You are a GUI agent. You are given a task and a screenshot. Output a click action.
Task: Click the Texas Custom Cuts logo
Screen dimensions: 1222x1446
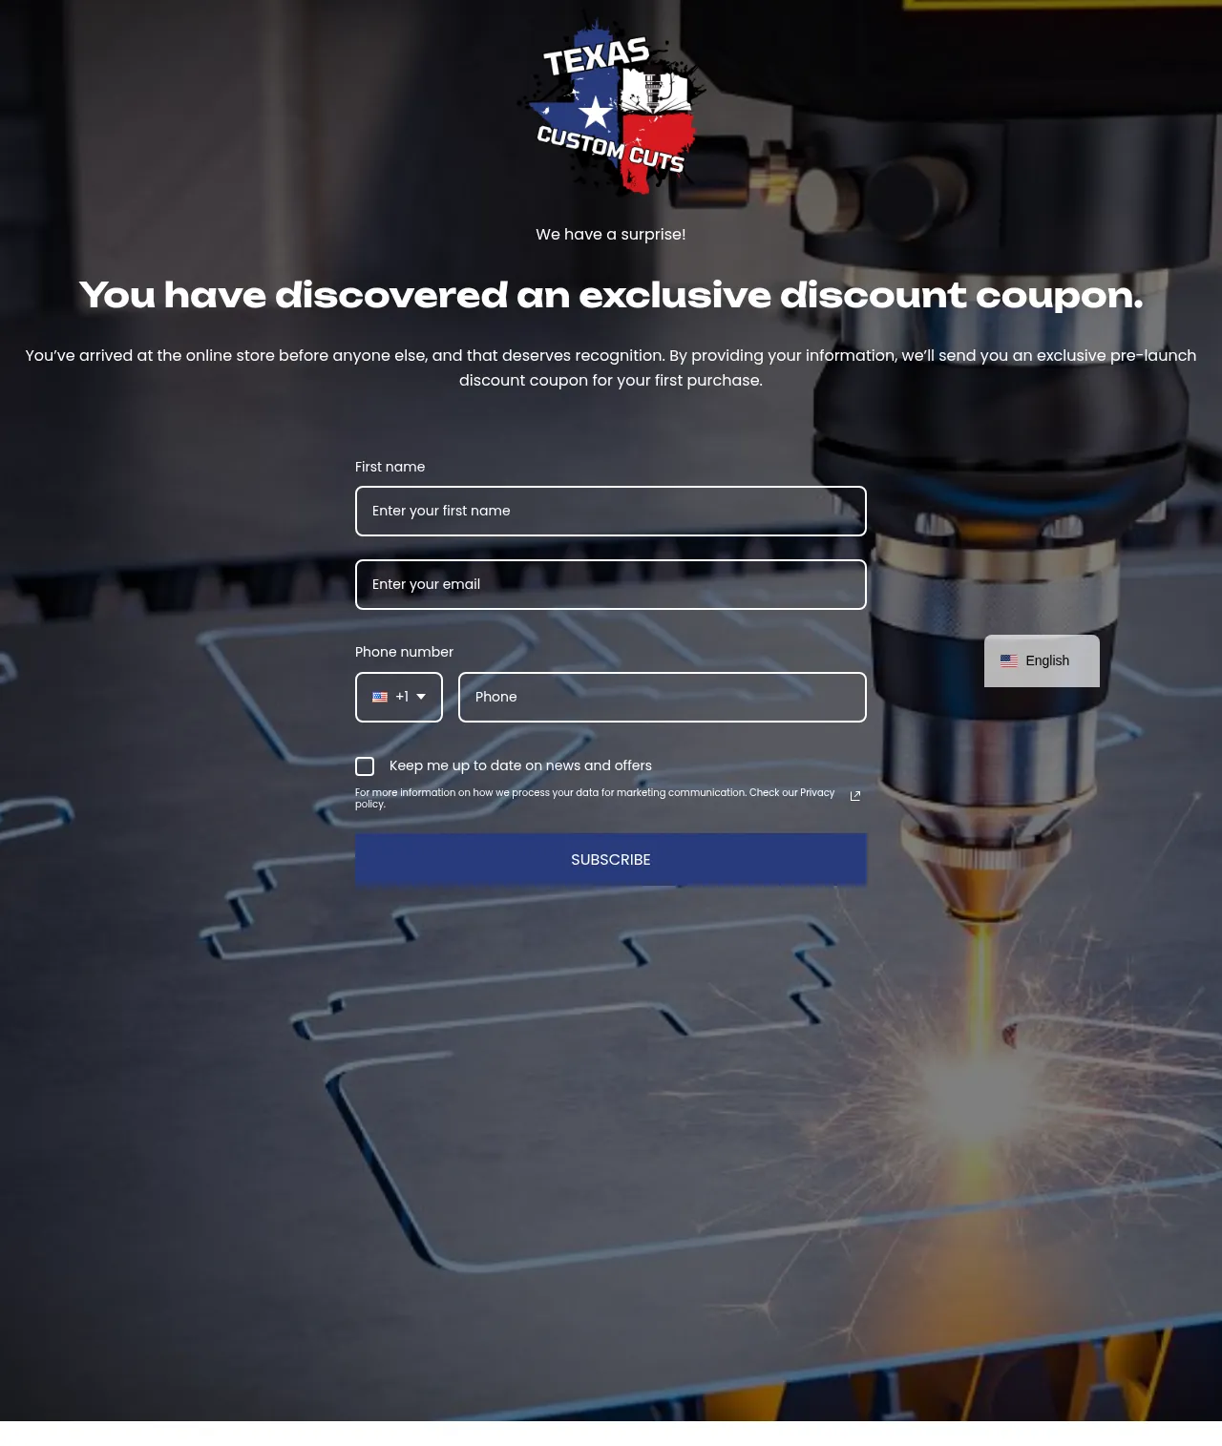point(611,106)
